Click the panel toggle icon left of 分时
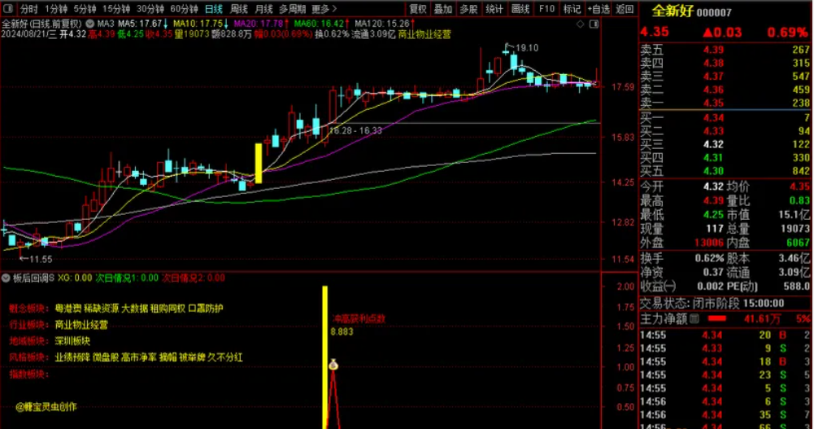This screenshot has height=429, width=814. 10,9
